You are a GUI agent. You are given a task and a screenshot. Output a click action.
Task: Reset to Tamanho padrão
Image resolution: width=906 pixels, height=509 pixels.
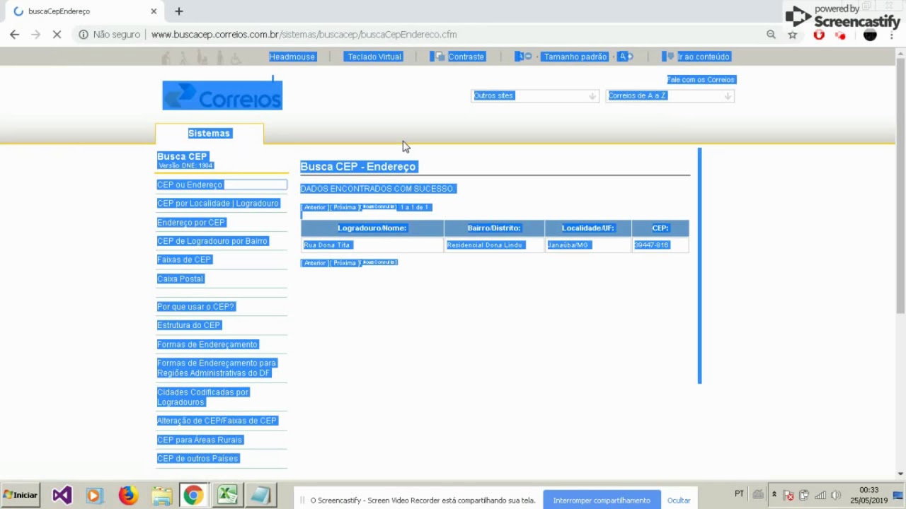[x=575, y=57]
